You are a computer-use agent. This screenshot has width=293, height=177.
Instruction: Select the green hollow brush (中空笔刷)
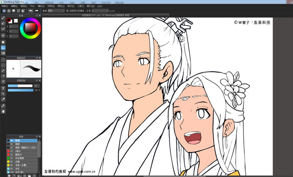click(x=22, y=158)
